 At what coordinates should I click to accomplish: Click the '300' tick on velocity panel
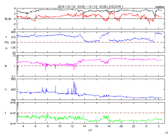click(x=13, y=100)
